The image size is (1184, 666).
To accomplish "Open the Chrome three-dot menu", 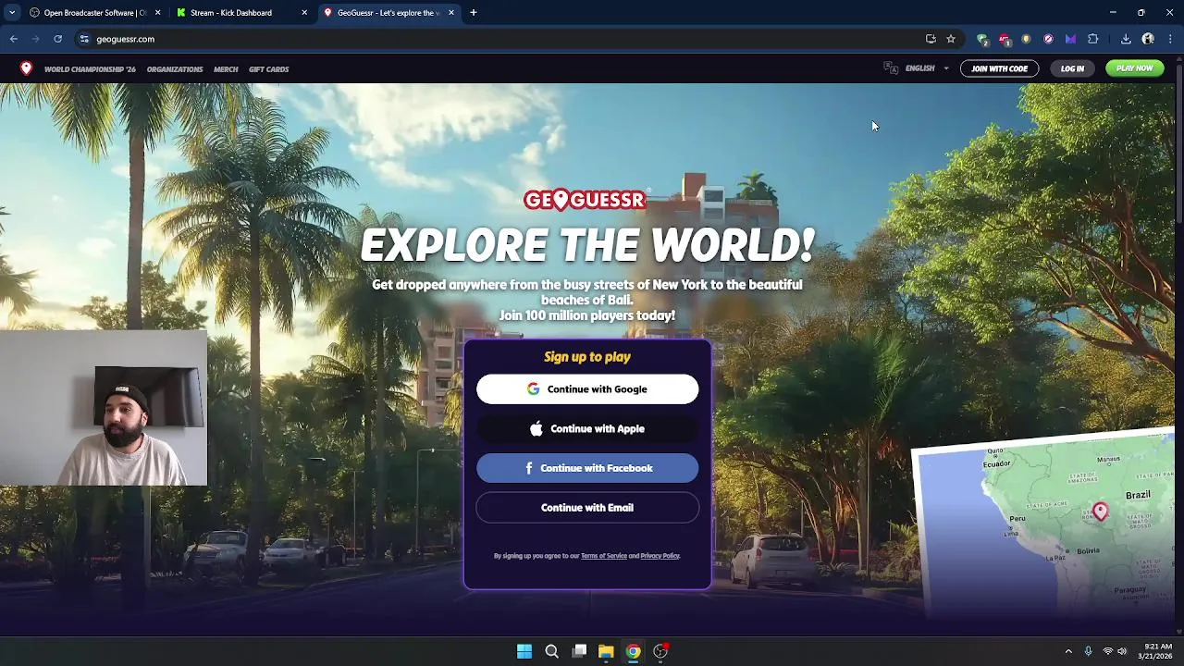I will tap(1170, 39).
